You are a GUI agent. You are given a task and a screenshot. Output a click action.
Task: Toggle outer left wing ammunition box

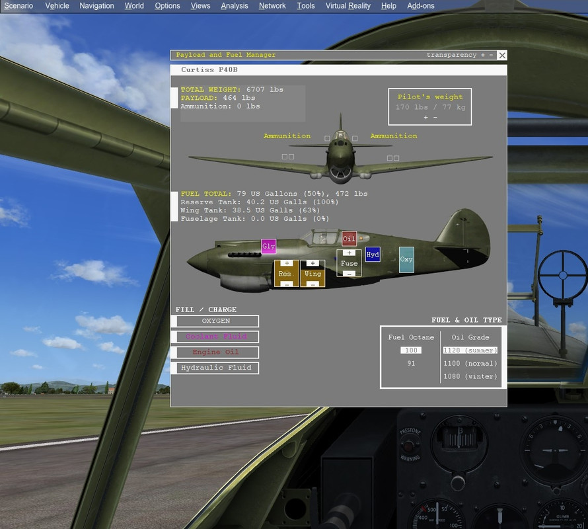tap(285, 157)
